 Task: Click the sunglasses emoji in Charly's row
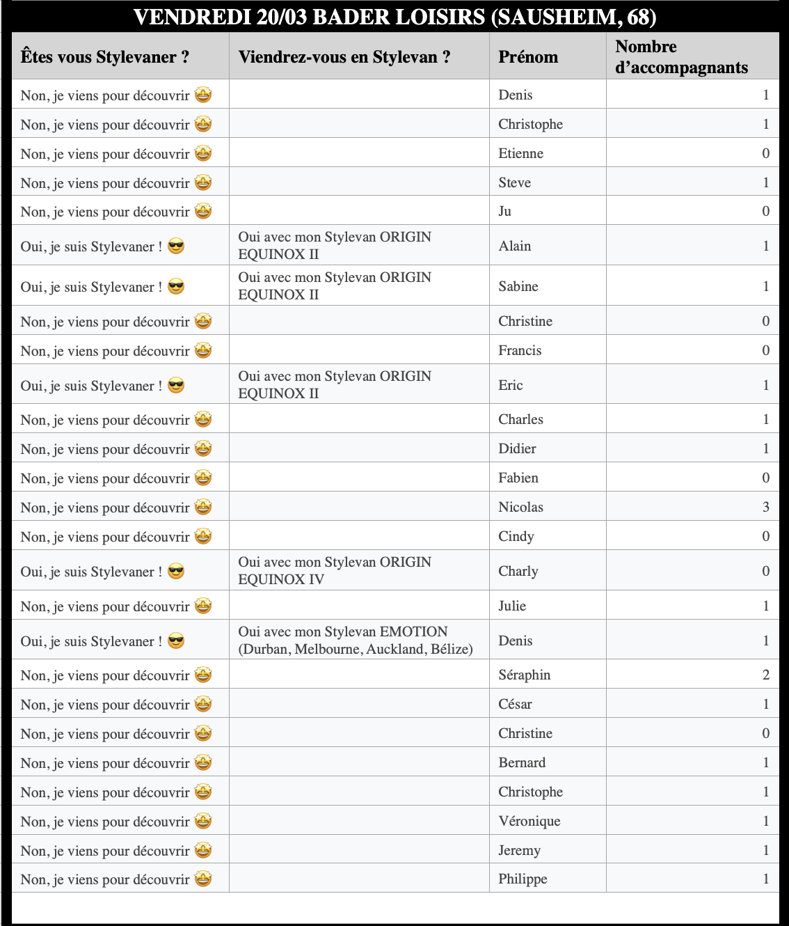click(x=176, y=572)
